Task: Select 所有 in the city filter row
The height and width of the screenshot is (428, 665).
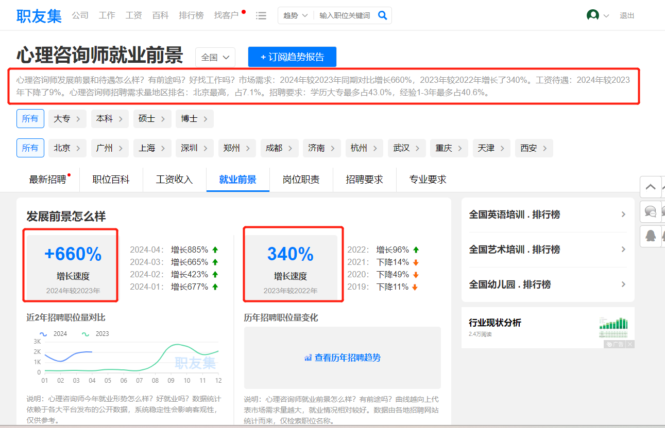Action: (x=30, y=148)
